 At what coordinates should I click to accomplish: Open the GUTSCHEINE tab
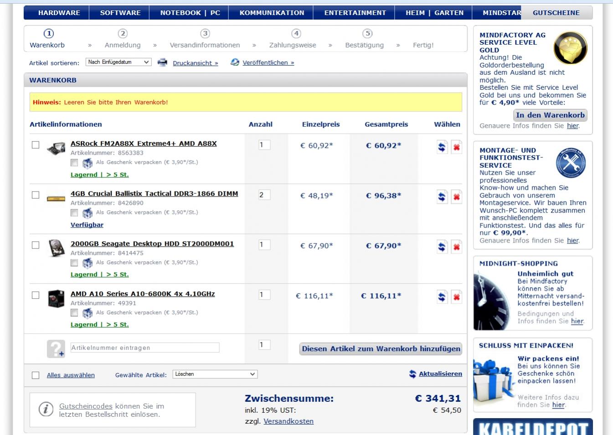click(556, 13)
